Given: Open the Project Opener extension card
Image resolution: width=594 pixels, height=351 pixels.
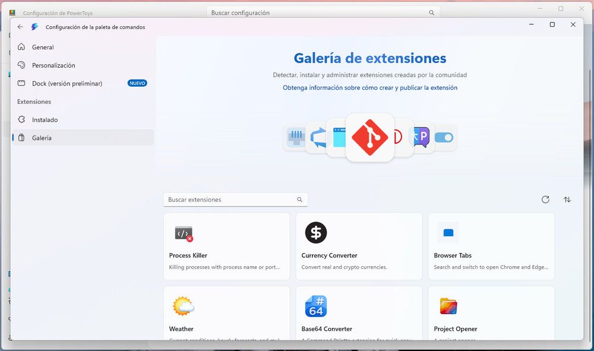Looking at the screenshot, I should point(491,313).
